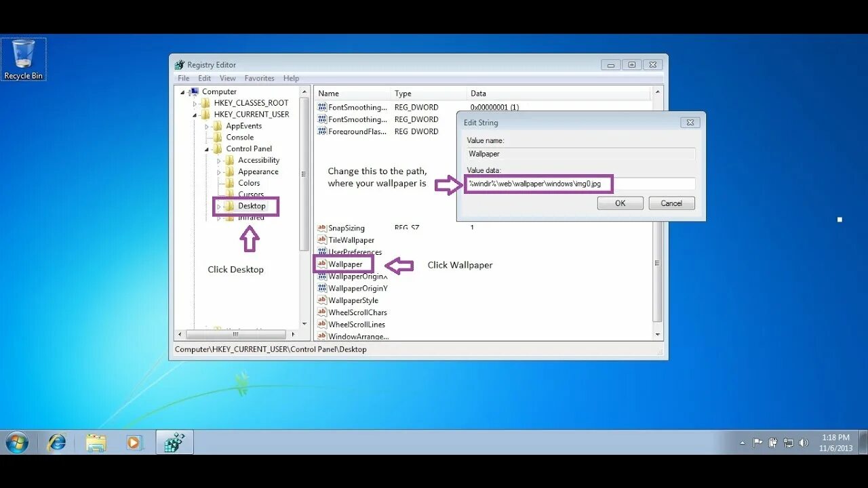
Task: Open the Edit menu
Action: pyautogui.click(x=204, y=79)
